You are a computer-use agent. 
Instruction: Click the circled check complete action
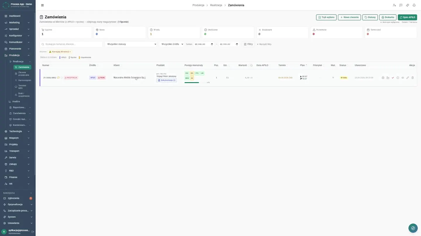398,78
